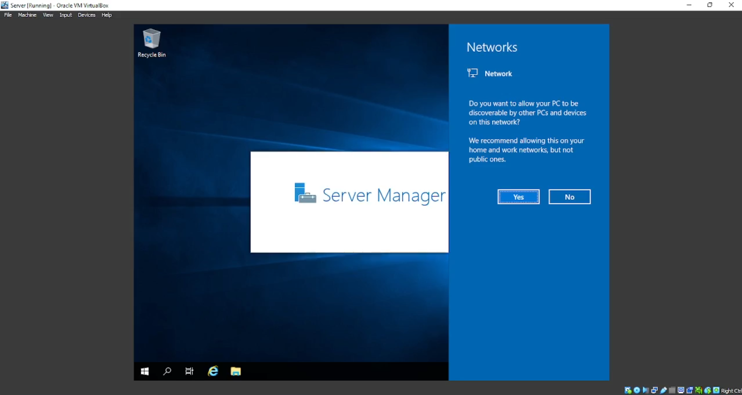Open the View menu

48,15
